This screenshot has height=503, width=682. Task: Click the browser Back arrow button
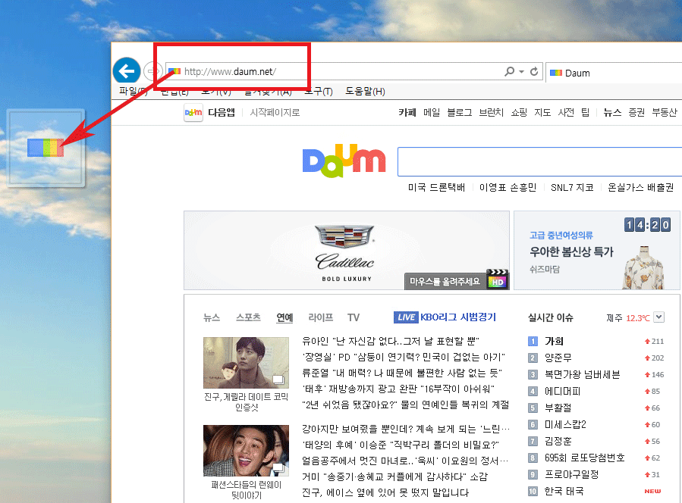click(x=127, y=70)
